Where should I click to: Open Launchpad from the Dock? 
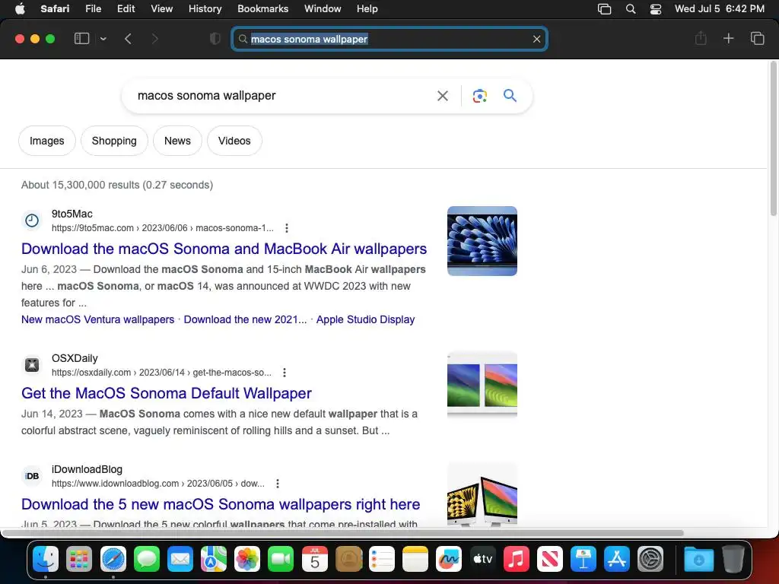[x=79, y=559]
